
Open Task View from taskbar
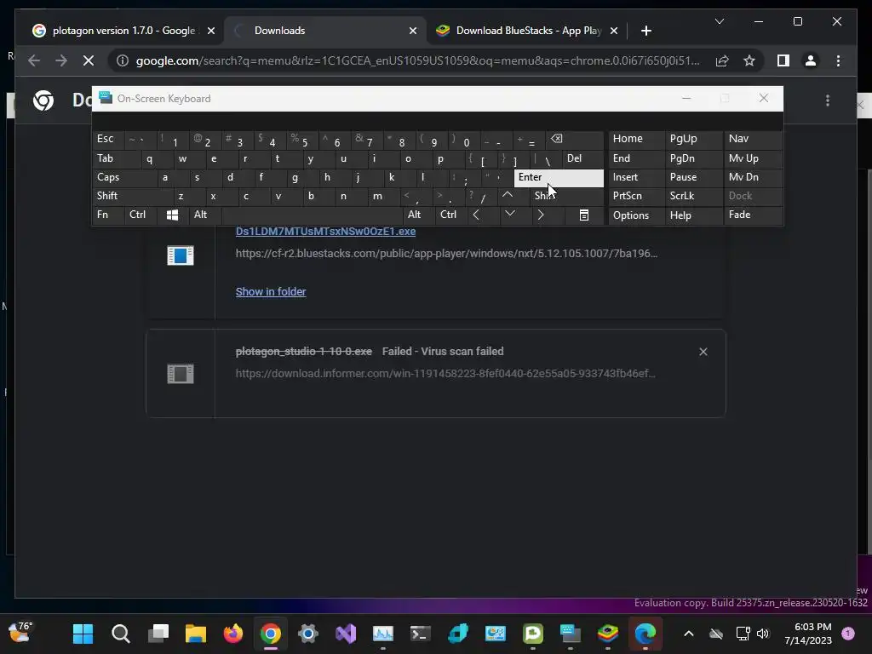pos(158,634)
